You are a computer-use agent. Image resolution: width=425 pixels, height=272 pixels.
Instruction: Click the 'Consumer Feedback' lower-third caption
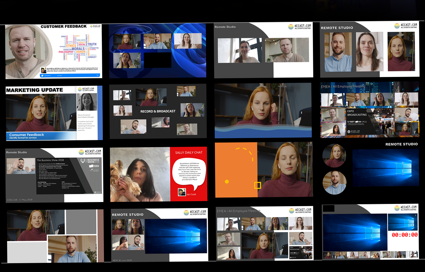[27, 135]
